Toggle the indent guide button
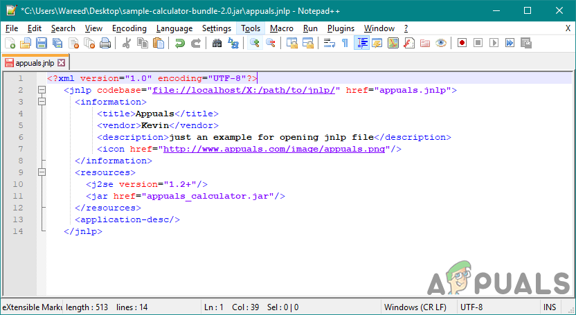This screenshot has width=576, height=315. [361, 43]
